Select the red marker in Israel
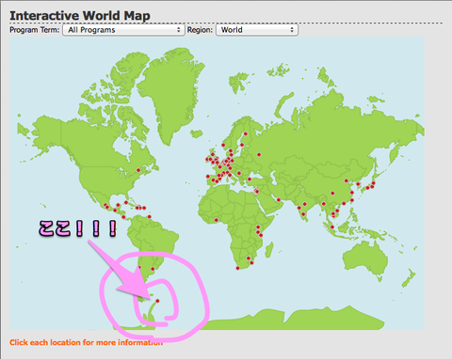 [x=257, y=191]
